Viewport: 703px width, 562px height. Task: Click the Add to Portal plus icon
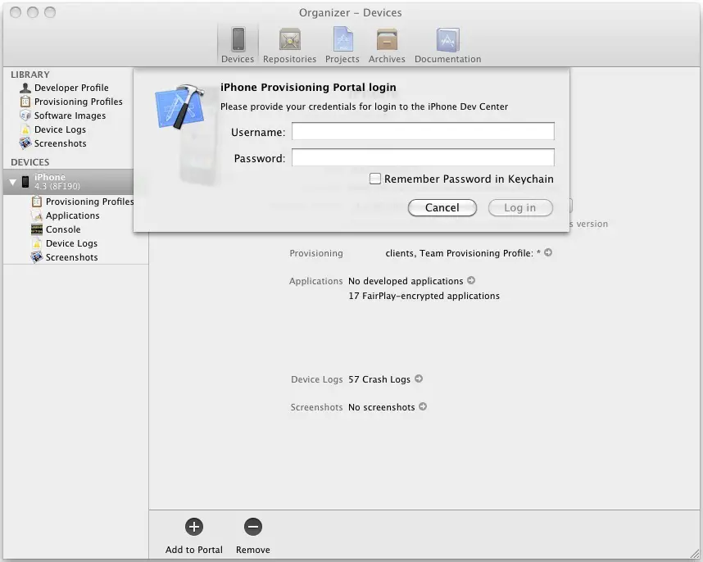[x=193, y=527]
